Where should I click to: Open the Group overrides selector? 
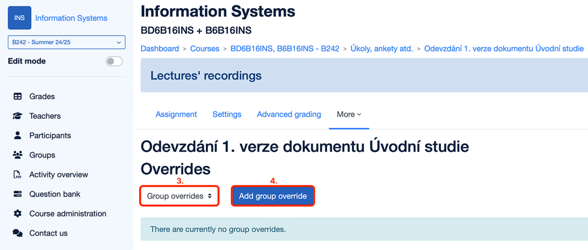coord(179,196)
